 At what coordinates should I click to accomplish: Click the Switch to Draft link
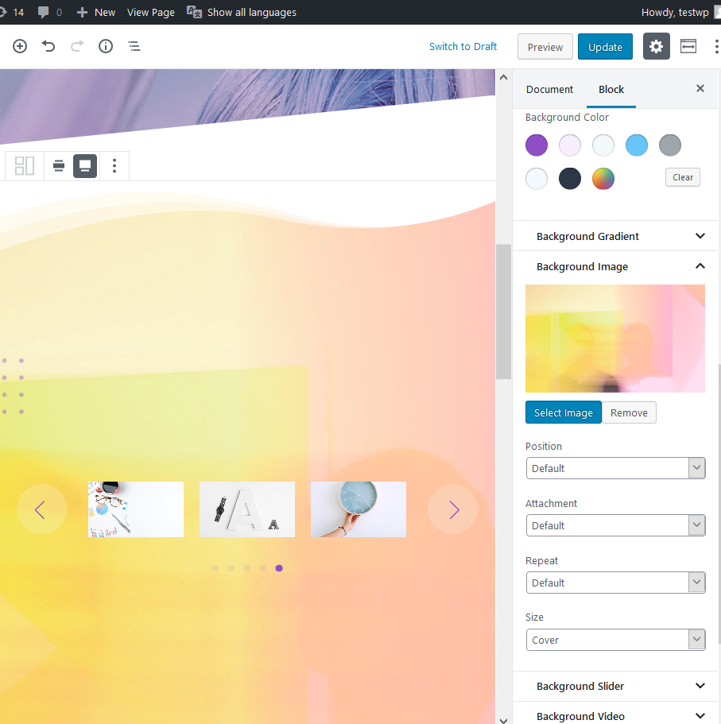pyautogui.click(x=463, y=46)
